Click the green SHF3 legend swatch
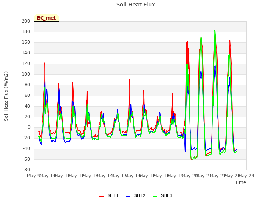The width and height of the screenshot is (272, 204). coord(155,196)
